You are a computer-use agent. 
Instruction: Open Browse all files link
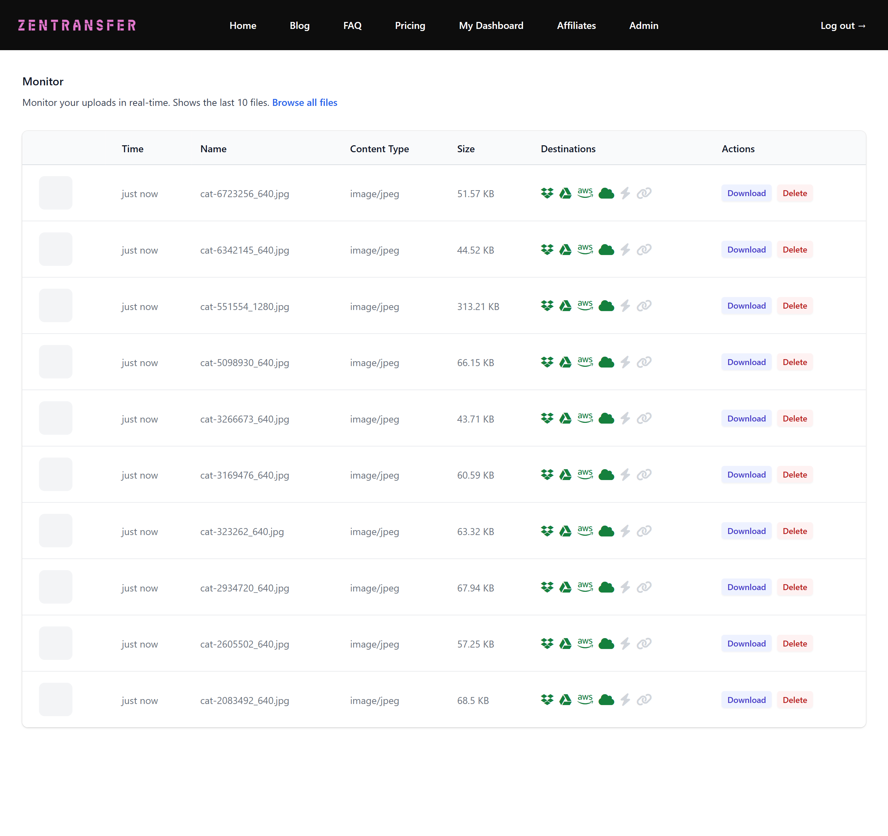point(304,103)
